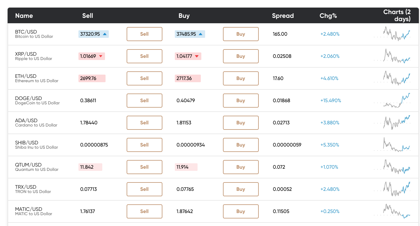420x226 pixels.
Task: Buy TRX/USD via its Buy button
Action: click(241, 189)
